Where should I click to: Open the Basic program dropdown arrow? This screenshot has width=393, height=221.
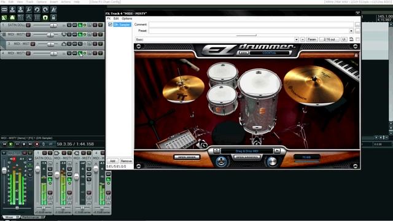[x=296, y=39]
